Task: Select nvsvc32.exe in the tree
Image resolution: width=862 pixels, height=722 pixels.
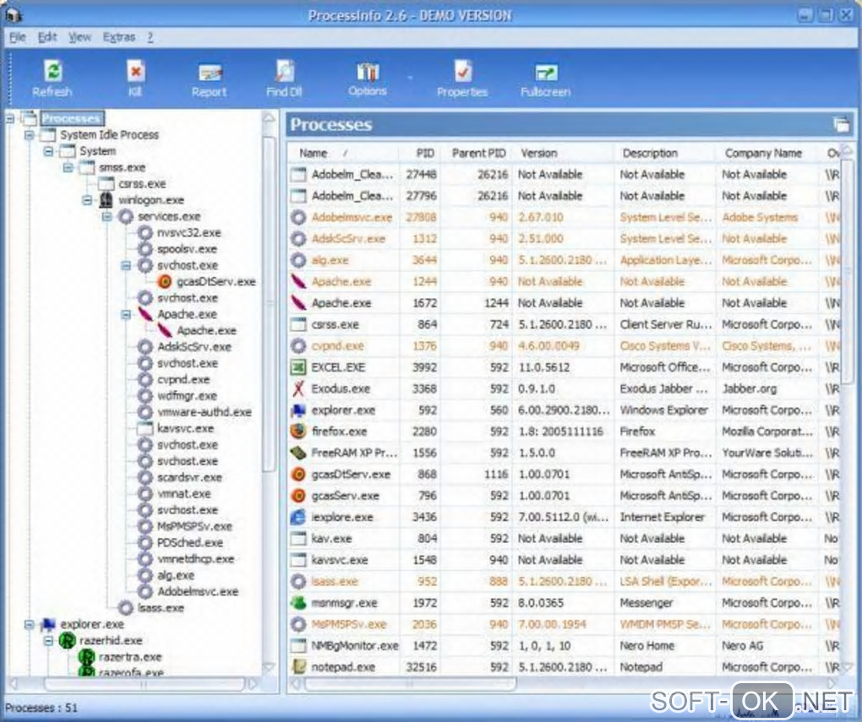Action: click(x=188, y=233)
